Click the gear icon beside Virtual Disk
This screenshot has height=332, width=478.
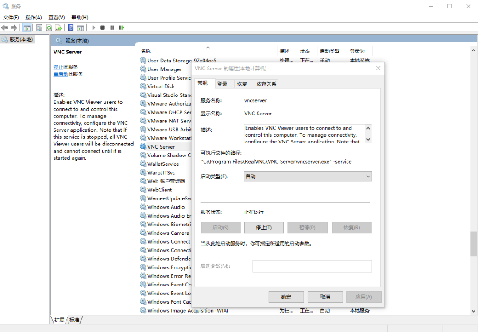click(x=143, y=87)
